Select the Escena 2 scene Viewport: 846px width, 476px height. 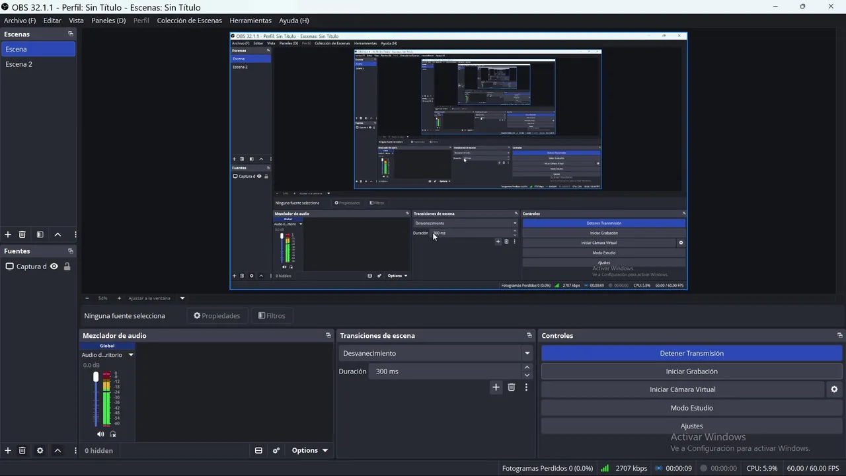(38, 64)
